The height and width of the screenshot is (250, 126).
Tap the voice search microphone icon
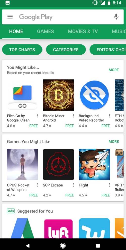[116, 17]
